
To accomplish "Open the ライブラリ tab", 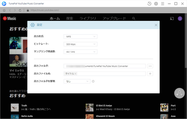I will [x=88, y=18].
